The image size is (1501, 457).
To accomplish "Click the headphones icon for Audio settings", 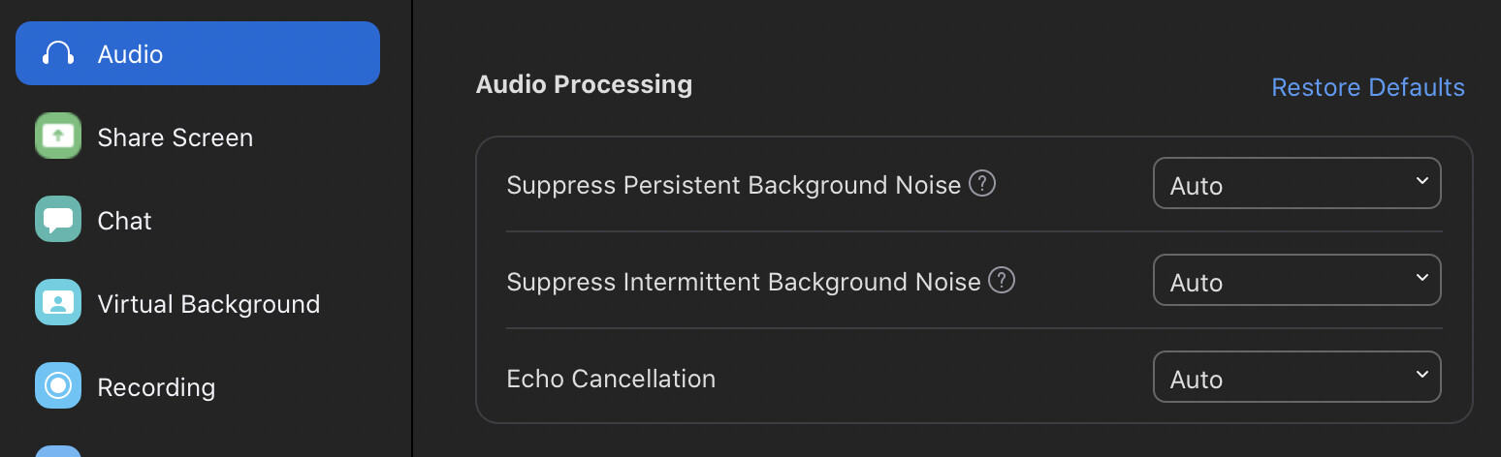I will click(58, 53).
